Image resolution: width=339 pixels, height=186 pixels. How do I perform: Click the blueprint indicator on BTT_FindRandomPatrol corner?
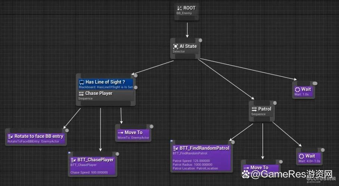(x=171, y=141)
